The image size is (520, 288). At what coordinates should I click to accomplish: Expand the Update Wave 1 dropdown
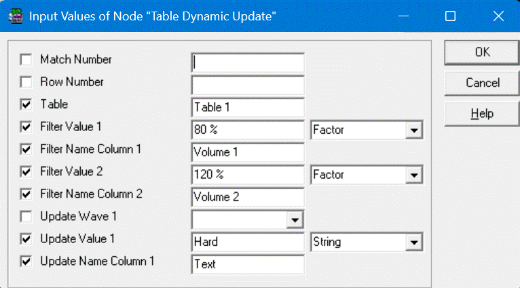(295, 220)
